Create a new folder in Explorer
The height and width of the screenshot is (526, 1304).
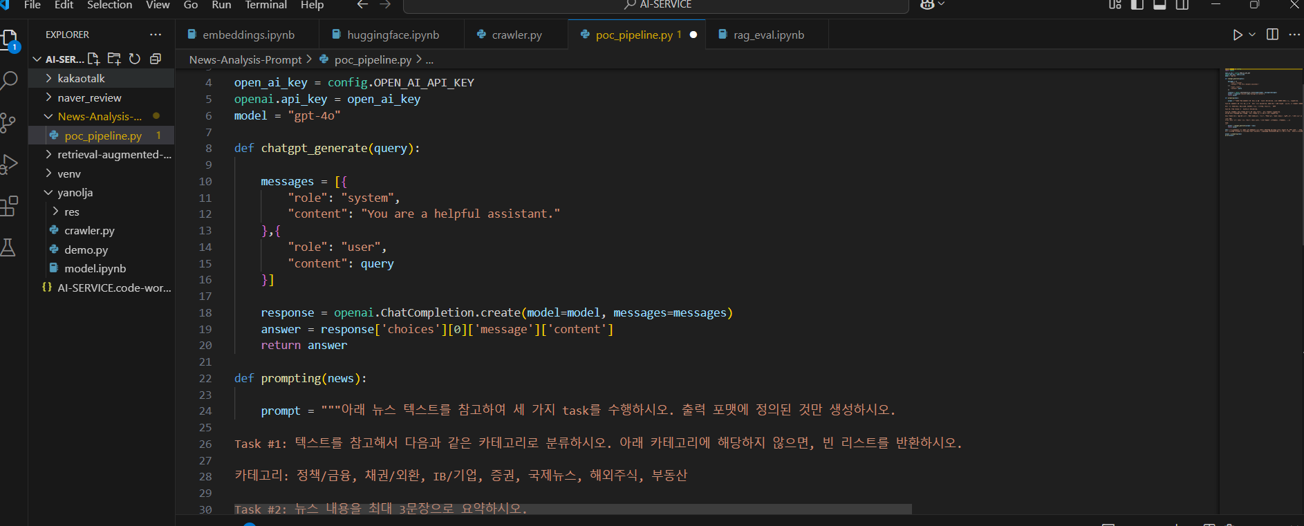(x=114, y=59)
